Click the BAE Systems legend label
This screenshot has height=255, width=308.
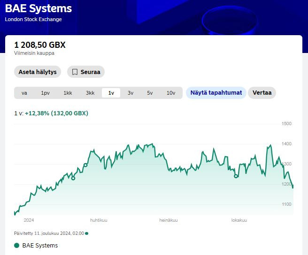click(40, 245)
